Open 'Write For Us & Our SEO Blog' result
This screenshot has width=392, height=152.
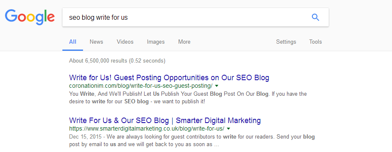165,121
